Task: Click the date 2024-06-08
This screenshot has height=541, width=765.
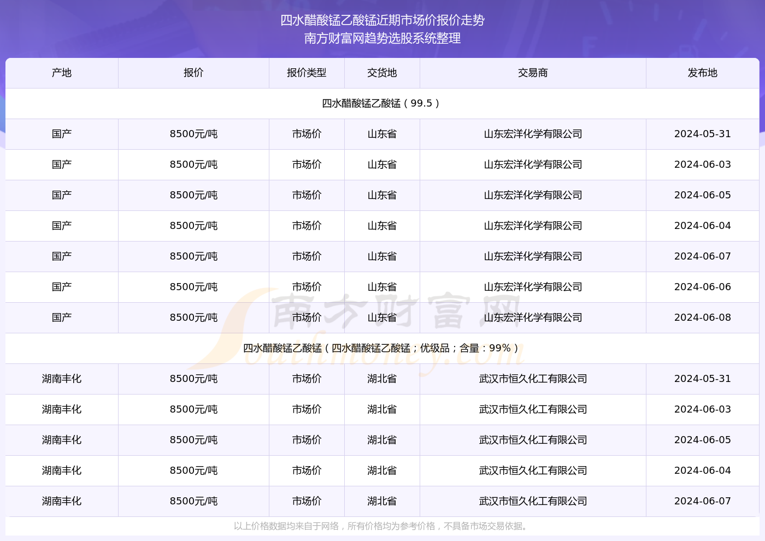Action: click(703, 317)
